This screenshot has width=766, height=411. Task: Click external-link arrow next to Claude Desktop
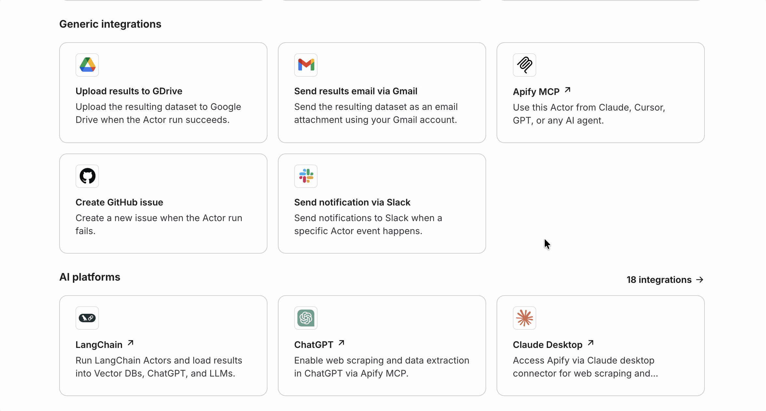pos(591,343)
